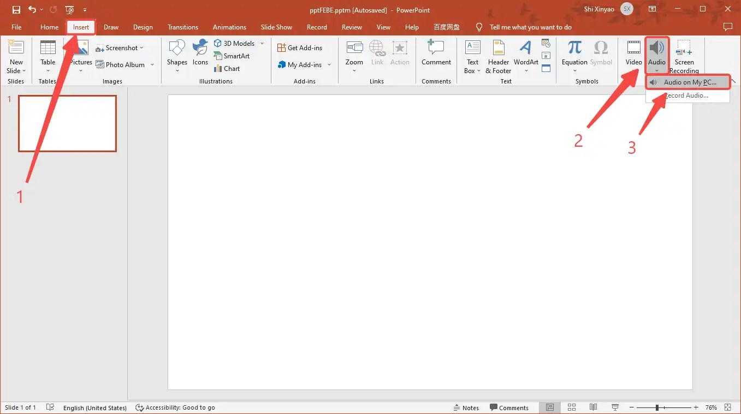741x414 pixels.
Task: Toggle the Notes pane
Action: click(x=466, y=407)
